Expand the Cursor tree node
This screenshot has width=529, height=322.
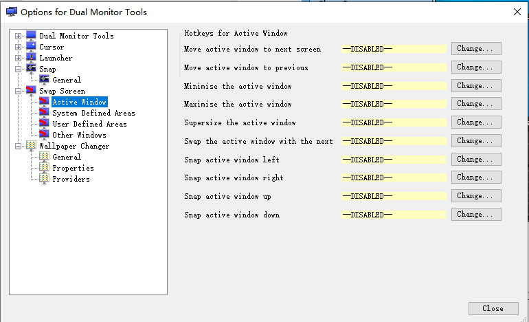coord(19,47)
